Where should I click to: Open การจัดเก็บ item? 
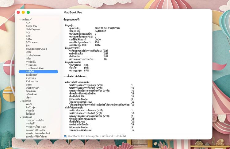pyautogui.click(x=31, y=62)
